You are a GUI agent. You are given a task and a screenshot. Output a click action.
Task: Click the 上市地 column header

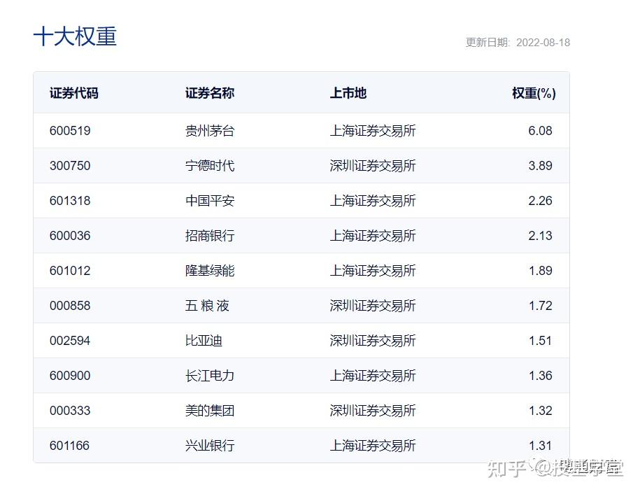[348, 93]
